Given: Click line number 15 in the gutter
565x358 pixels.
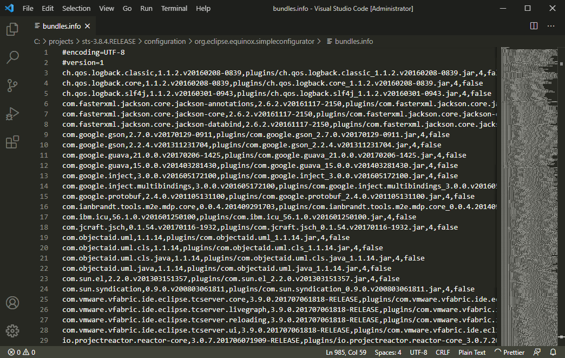Looking at the screenshot, I should [44, 197].
